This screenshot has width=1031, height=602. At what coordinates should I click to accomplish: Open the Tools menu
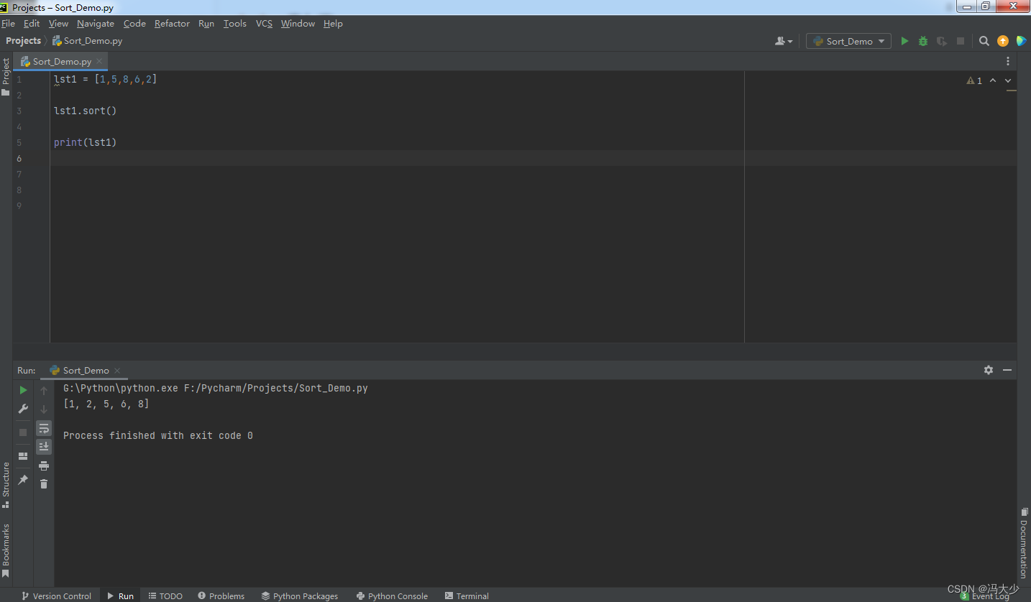pyautogui.click(x=235, y=24)
